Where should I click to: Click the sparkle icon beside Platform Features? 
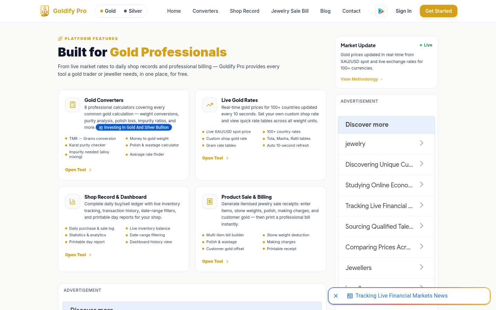(x=60, y=39)
